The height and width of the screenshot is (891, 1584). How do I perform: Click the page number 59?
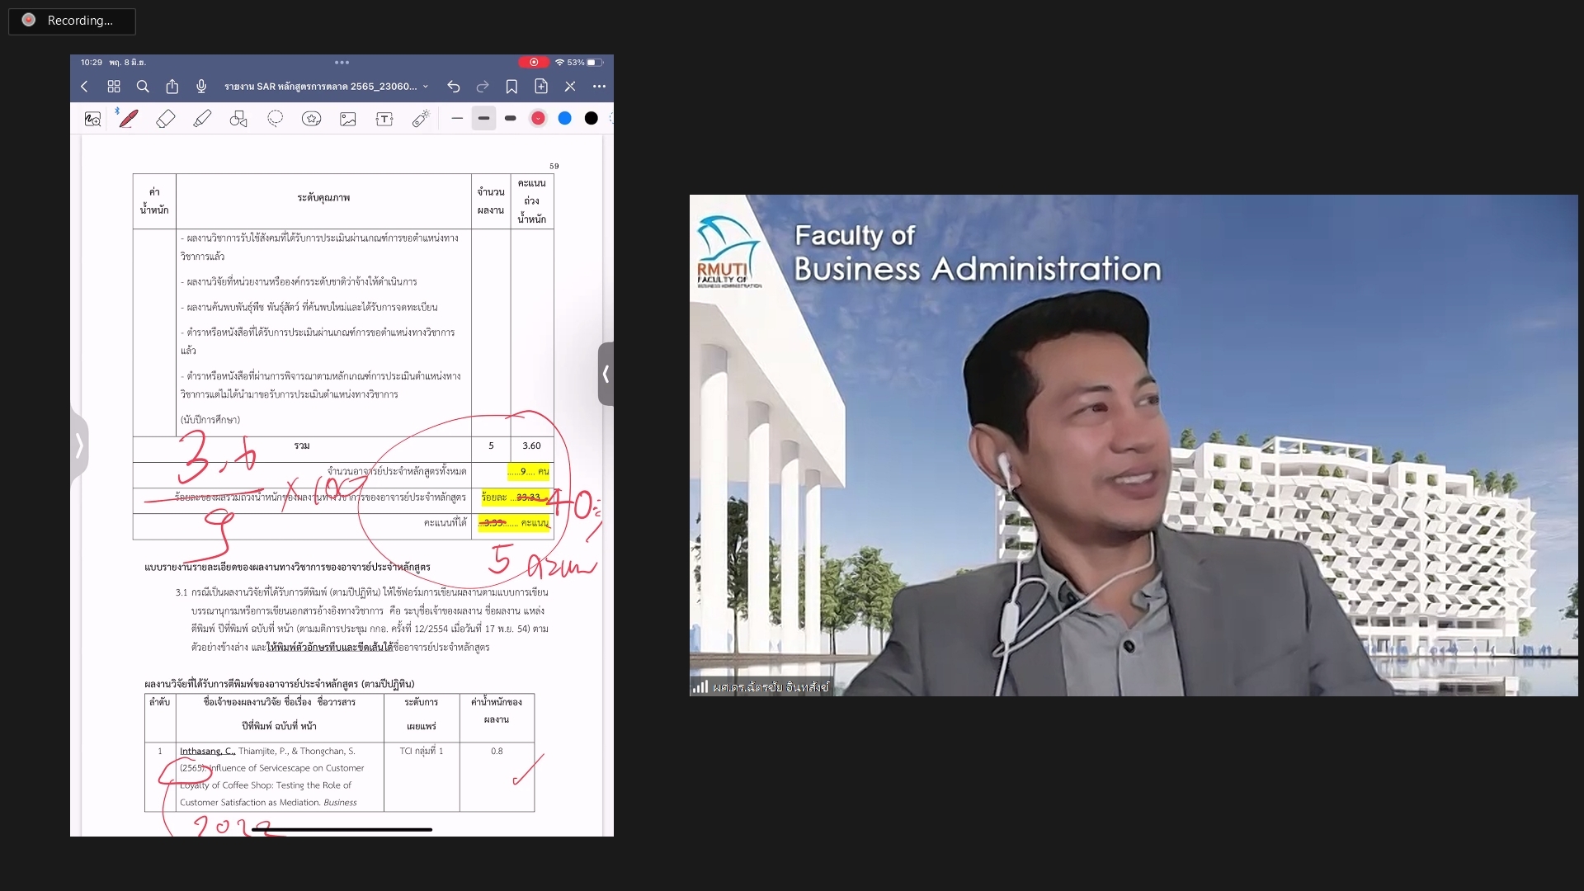click(554, 166)
